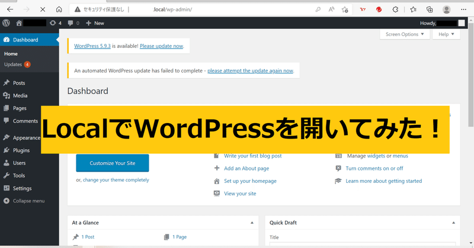Open Yahoo extension icon
Image resolution: width=474 pixels, height=248 pixels.
point(363,9)
